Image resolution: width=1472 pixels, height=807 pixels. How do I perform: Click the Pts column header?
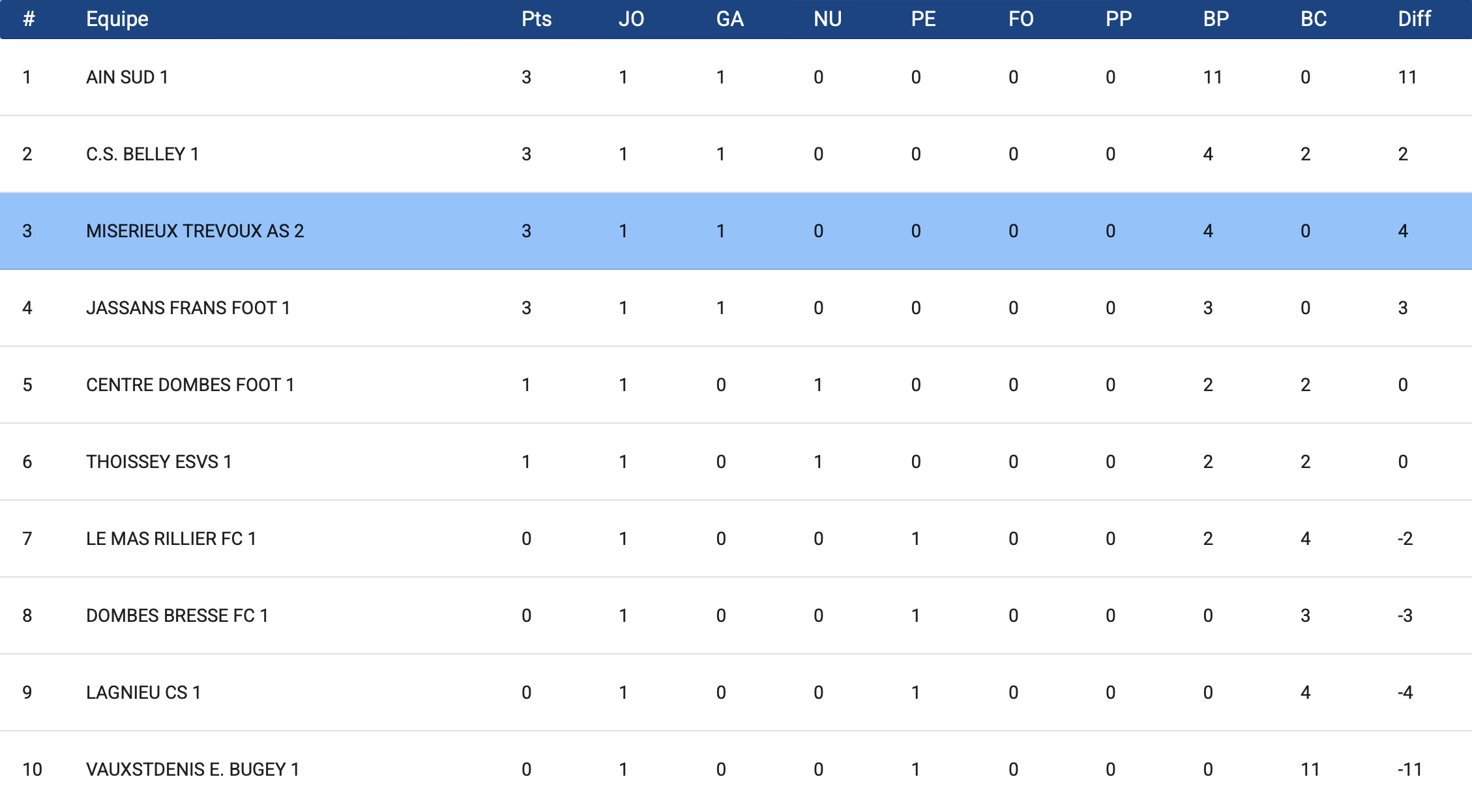coord(537,19)
